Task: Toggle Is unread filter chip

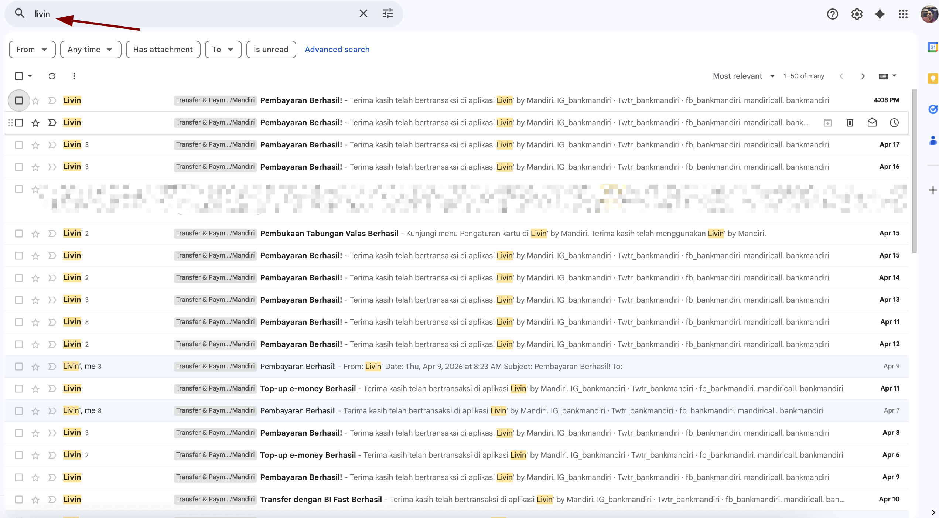Action: pyautogui.click(x=271, y=50)
